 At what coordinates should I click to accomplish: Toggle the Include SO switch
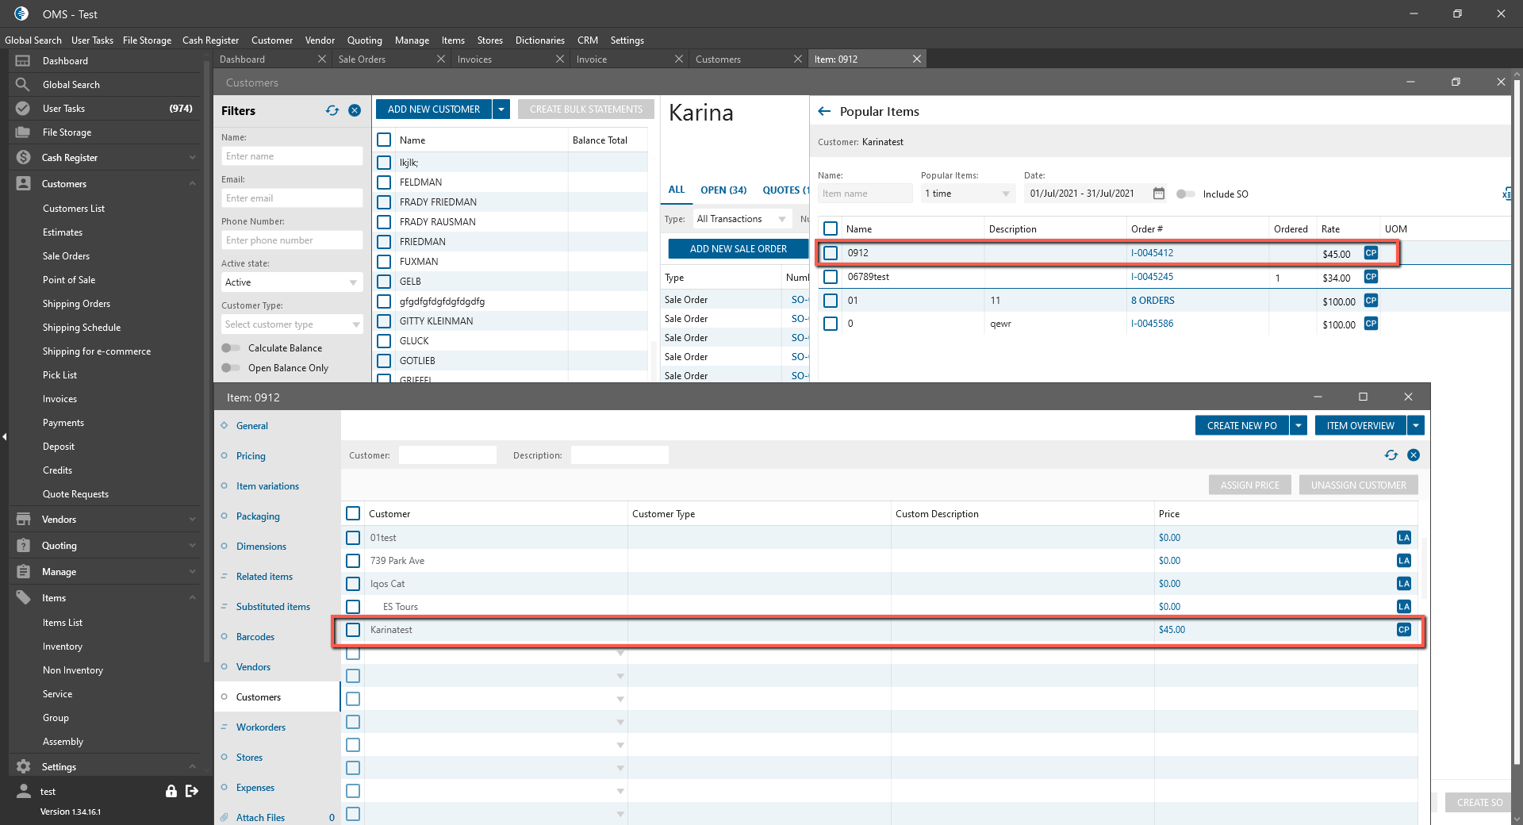1185,194
